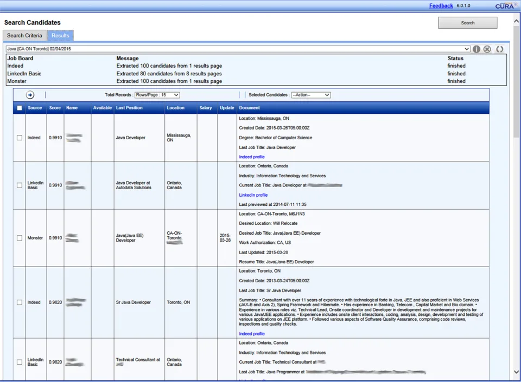Open the Rows/Page 15 dropdown
521x382 pixels.
click(x=157, y=95)
